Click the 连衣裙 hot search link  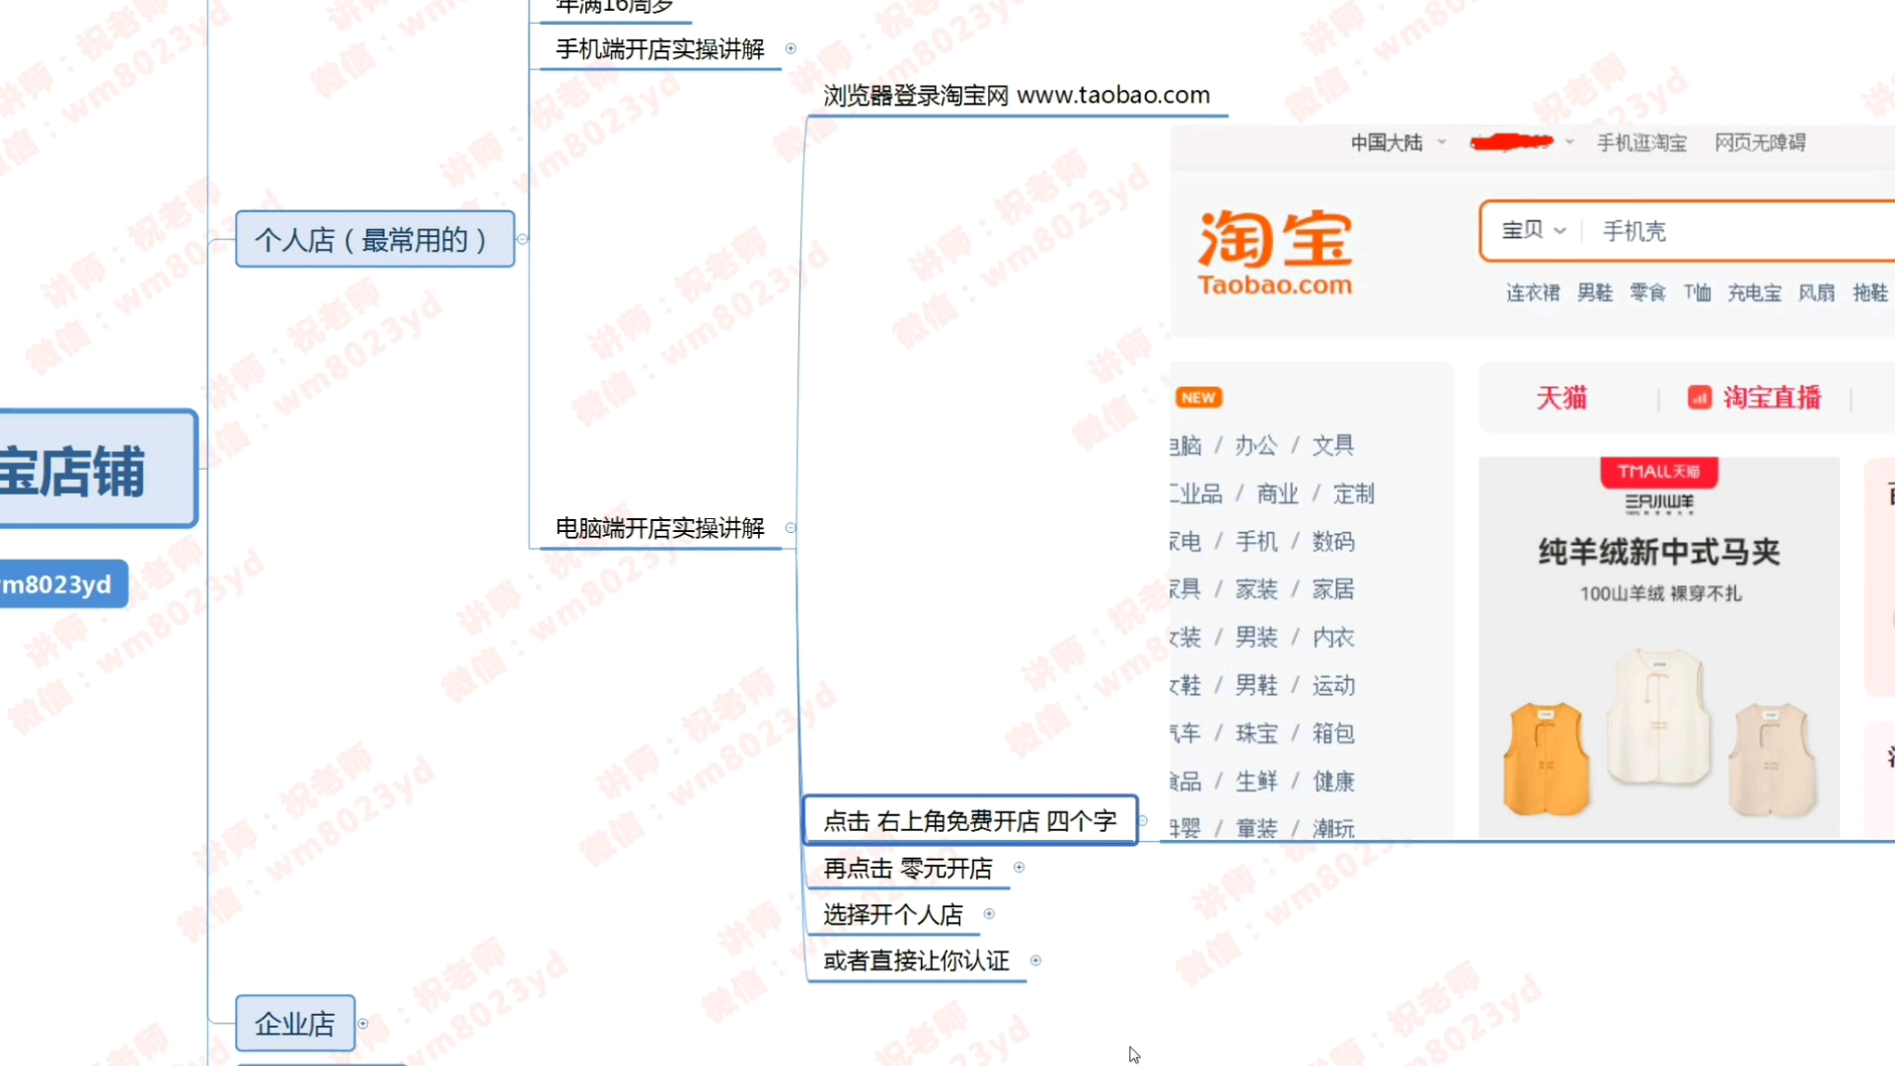click(1533, 292)
